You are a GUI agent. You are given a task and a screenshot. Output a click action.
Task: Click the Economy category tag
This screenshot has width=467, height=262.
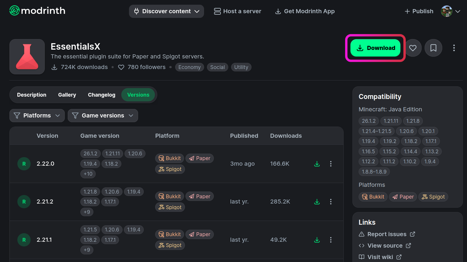point(190,67)
